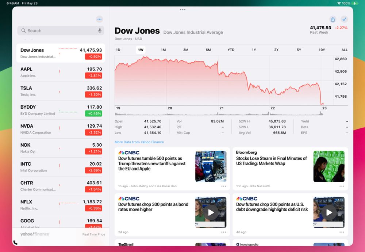Toggle TSLA -1.30% change badge
This screenshot has height=252, width=365.
pyautogui.click(x=93, y=94)
